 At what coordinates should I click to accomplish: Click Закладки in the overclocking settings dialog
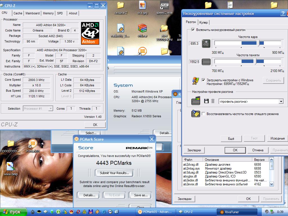coord(194,150)
